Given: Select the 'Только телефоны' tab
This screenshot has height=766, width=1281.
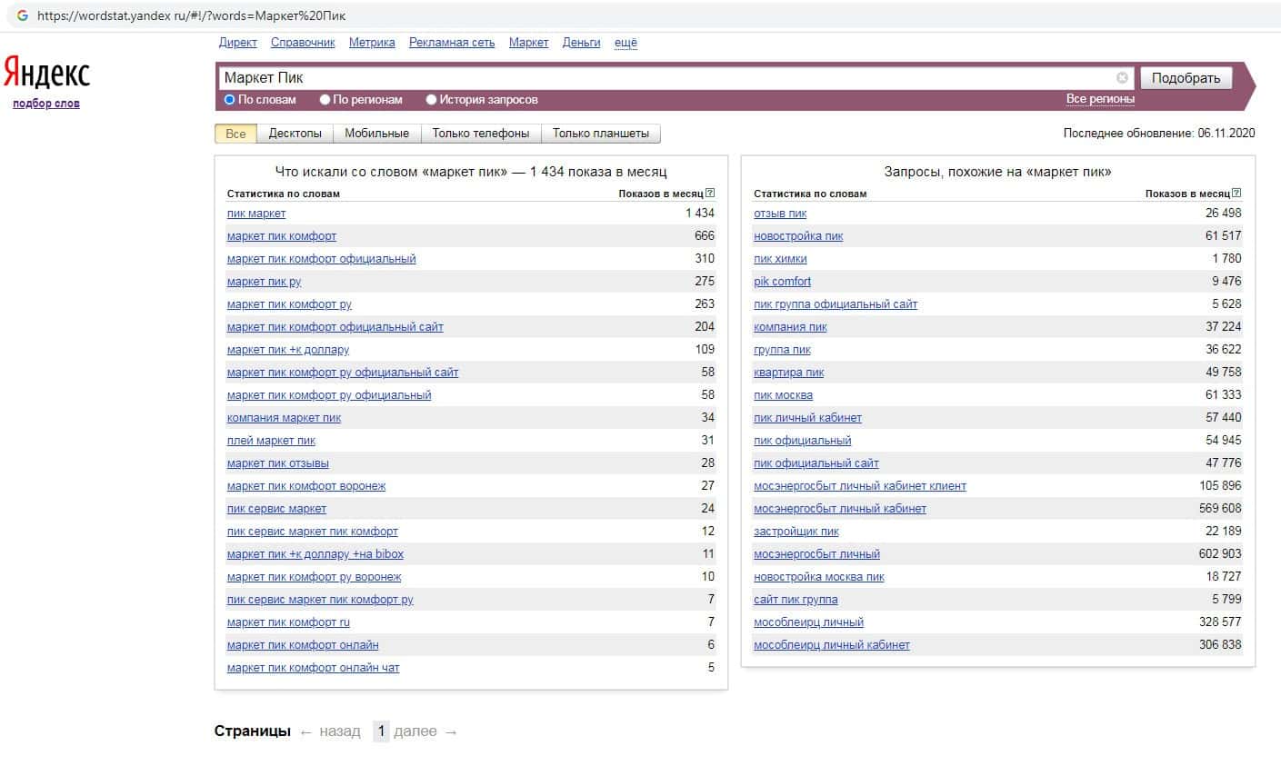Looking at the screenshot, I should (480, 134).
